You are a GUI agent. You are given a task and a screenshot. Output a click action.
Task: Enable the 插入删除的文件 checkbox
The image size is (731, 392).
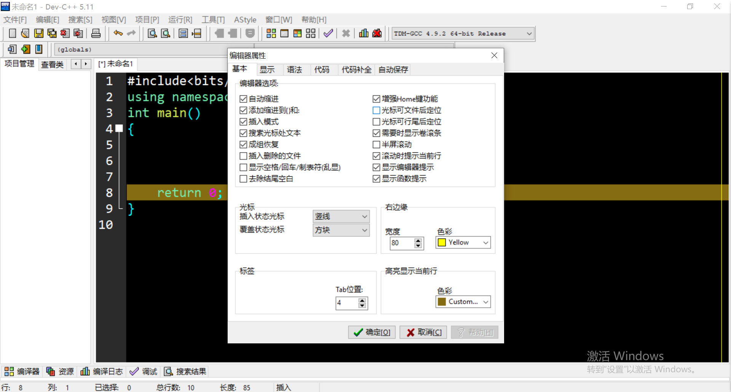click(x=243, y=156)
